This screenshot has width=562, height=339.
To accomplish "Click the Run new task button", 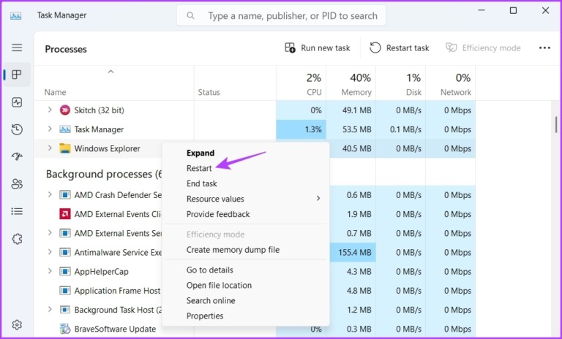I will click(318, 48).
